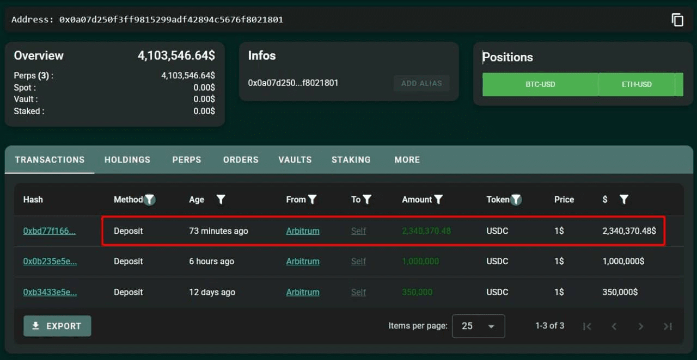This screenshot has width=697, height=360.
Task: Open the Method column filter
Action: tap(150, 200)
